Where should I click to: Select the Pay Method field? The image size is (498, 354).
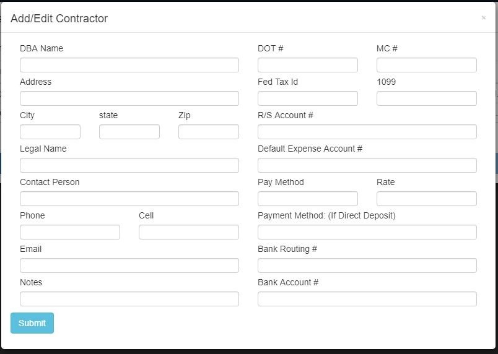pyautogui.click(x=308, y=199)
